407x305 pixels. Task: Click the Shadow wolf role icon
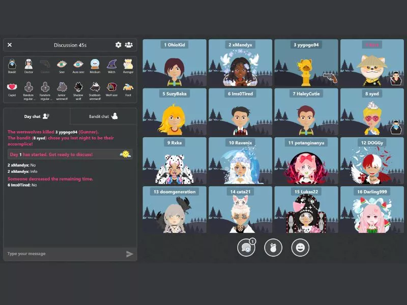(x=78, y=87)
